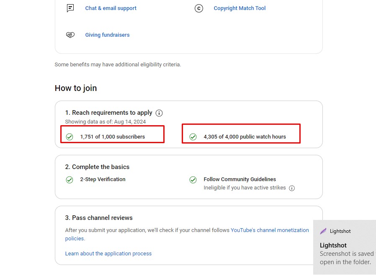
Task: Open the Copyright Match Tool link
Action: pyautogui.click(x=240, y=8)
